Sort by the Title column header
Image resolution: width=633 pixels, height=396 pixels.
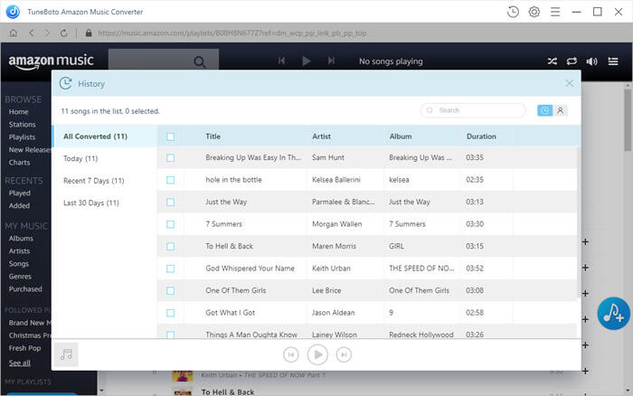coord(213,137)
